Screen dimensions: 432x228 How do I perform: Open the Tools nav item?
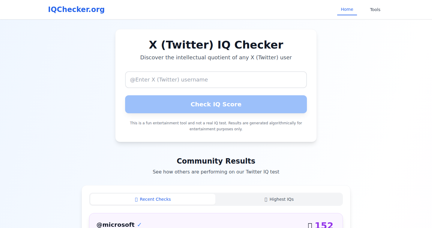tap(375, 10)
